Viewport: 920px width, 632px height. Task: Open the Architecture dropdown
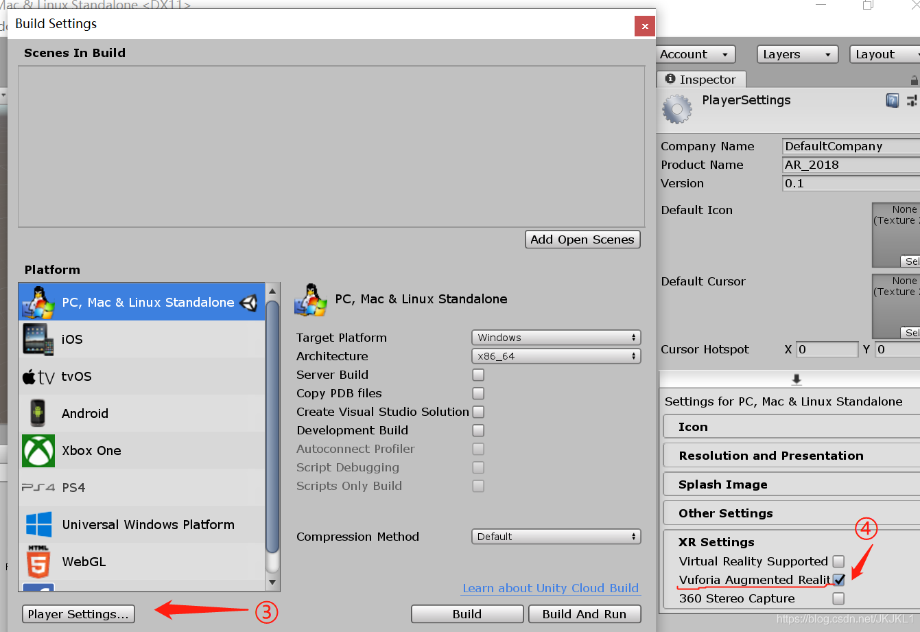pyautogui.click(x=556, y=356)
